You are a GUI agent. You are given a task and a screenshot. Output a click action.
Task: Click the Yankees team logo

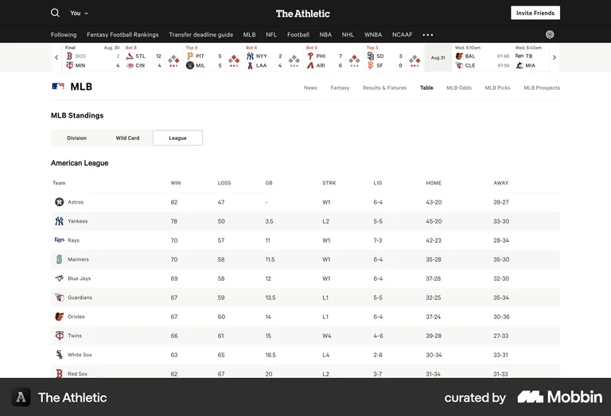pos(59,221)
